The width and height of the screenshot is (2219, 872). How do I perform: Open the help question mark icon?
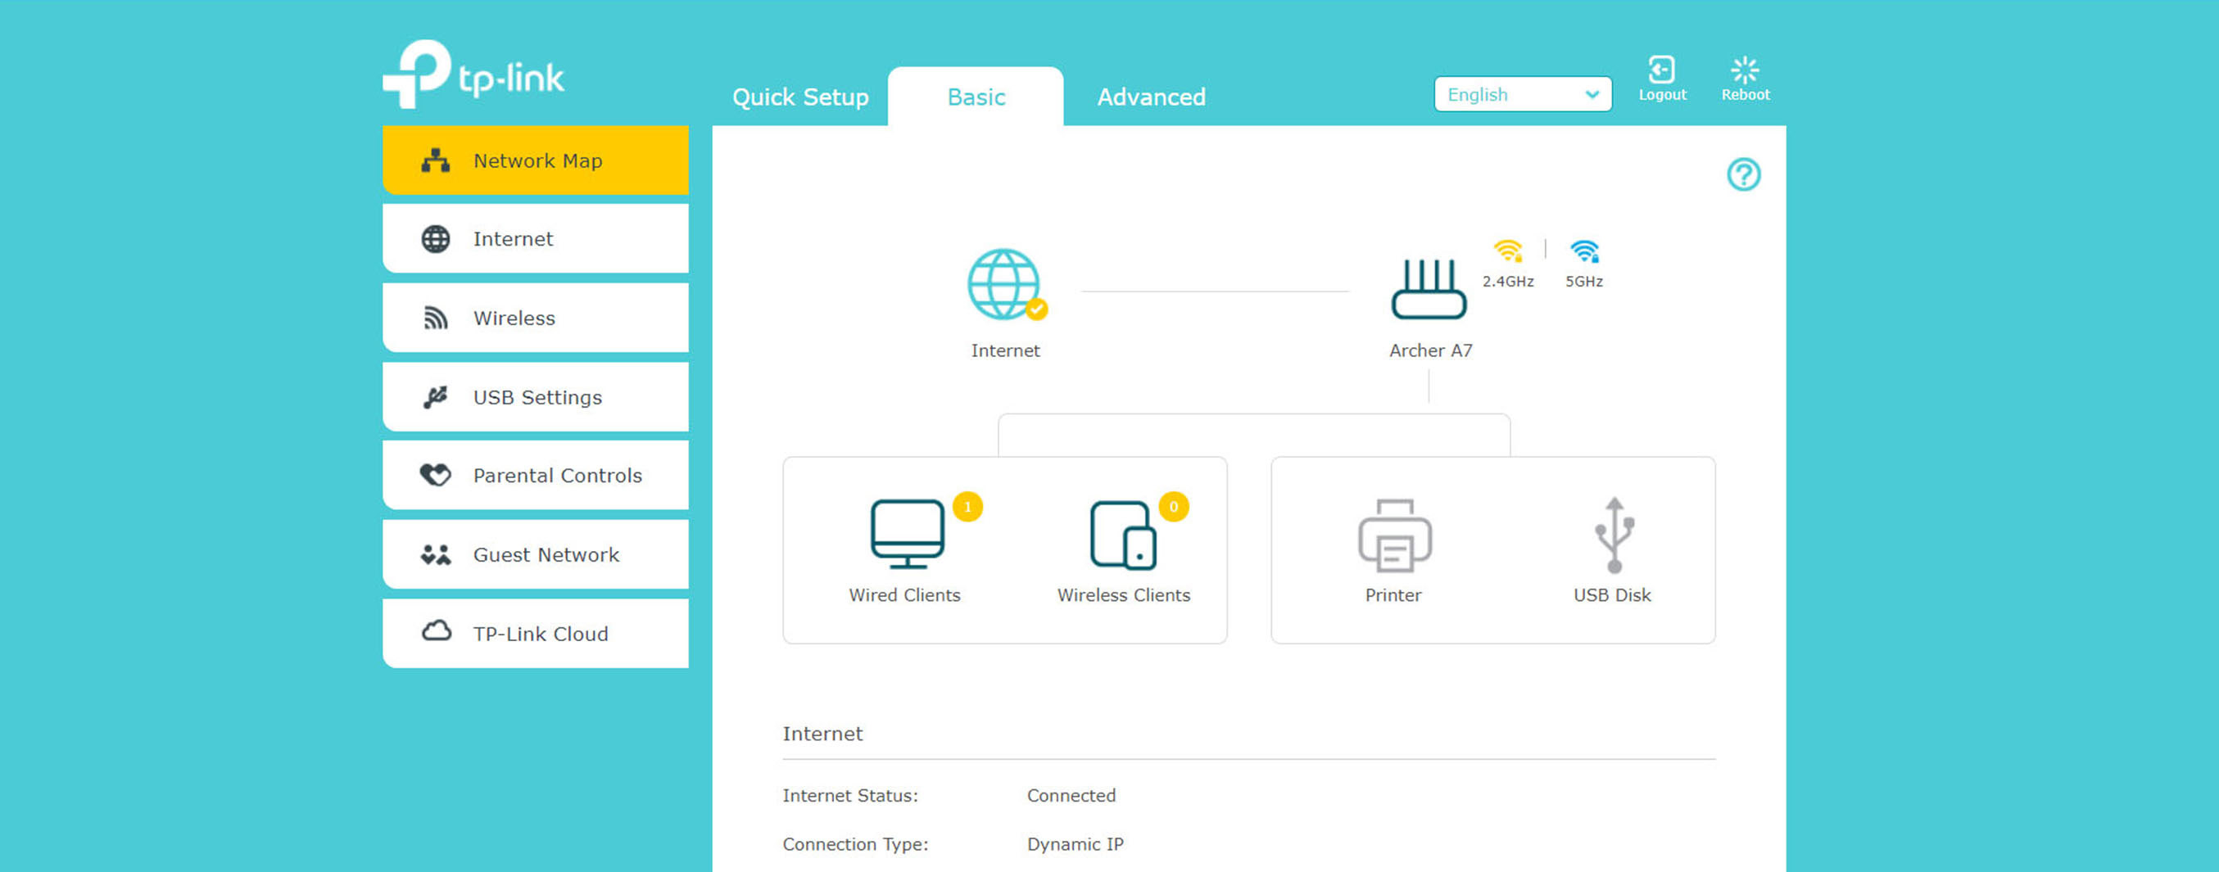coord(1743,174)
